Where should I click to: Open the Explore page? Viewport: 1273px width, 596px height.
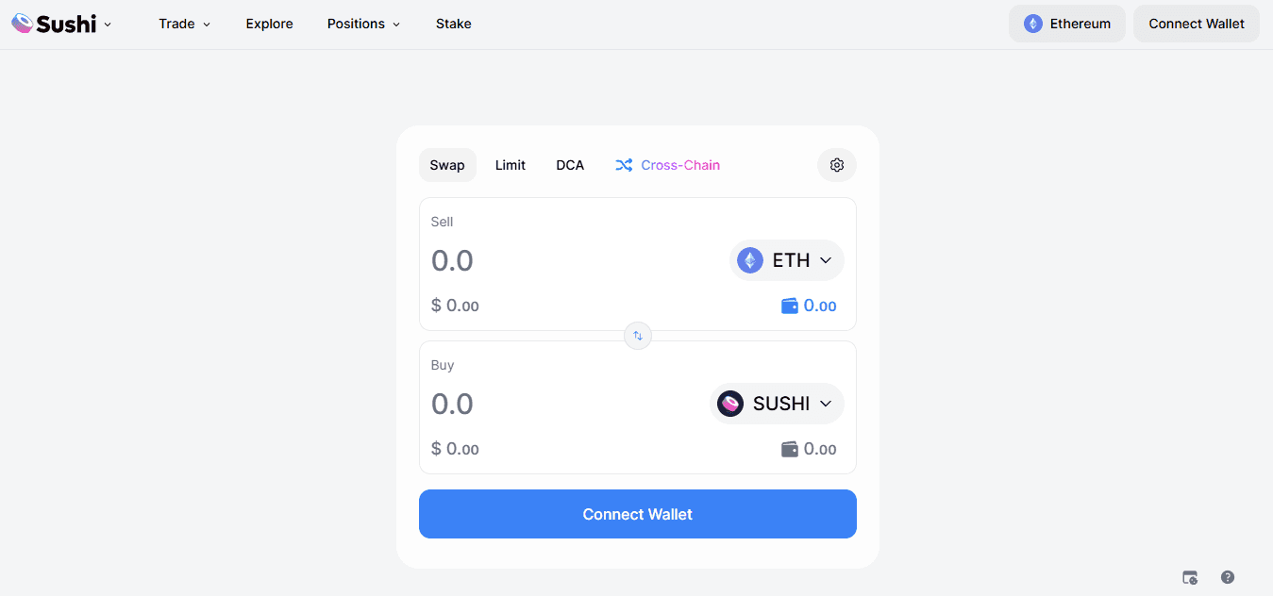coord(270,24)
